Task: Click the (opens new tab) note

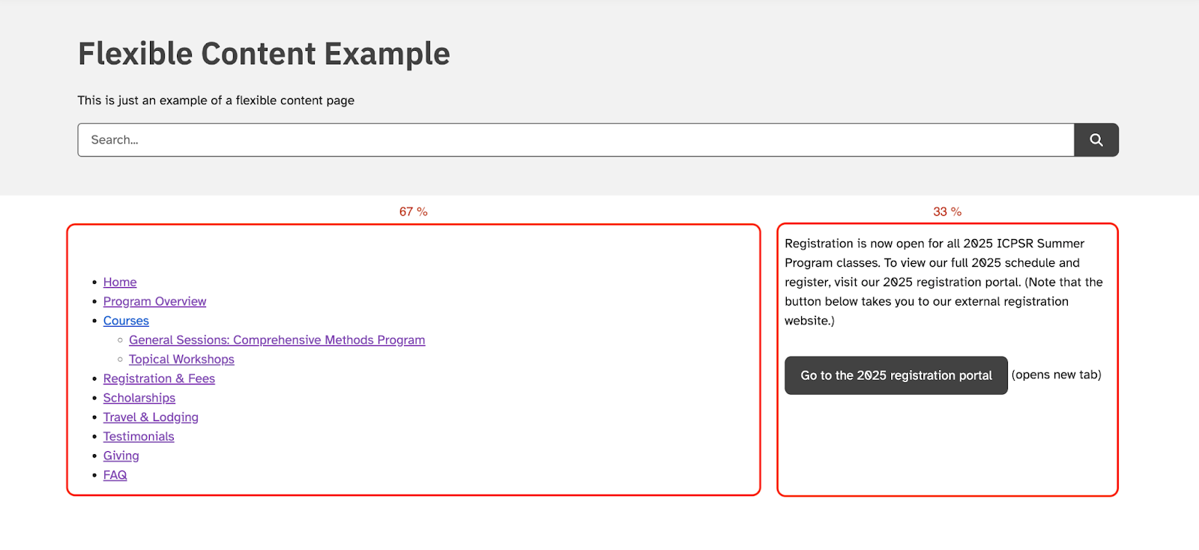Action: coord(1057,375)
